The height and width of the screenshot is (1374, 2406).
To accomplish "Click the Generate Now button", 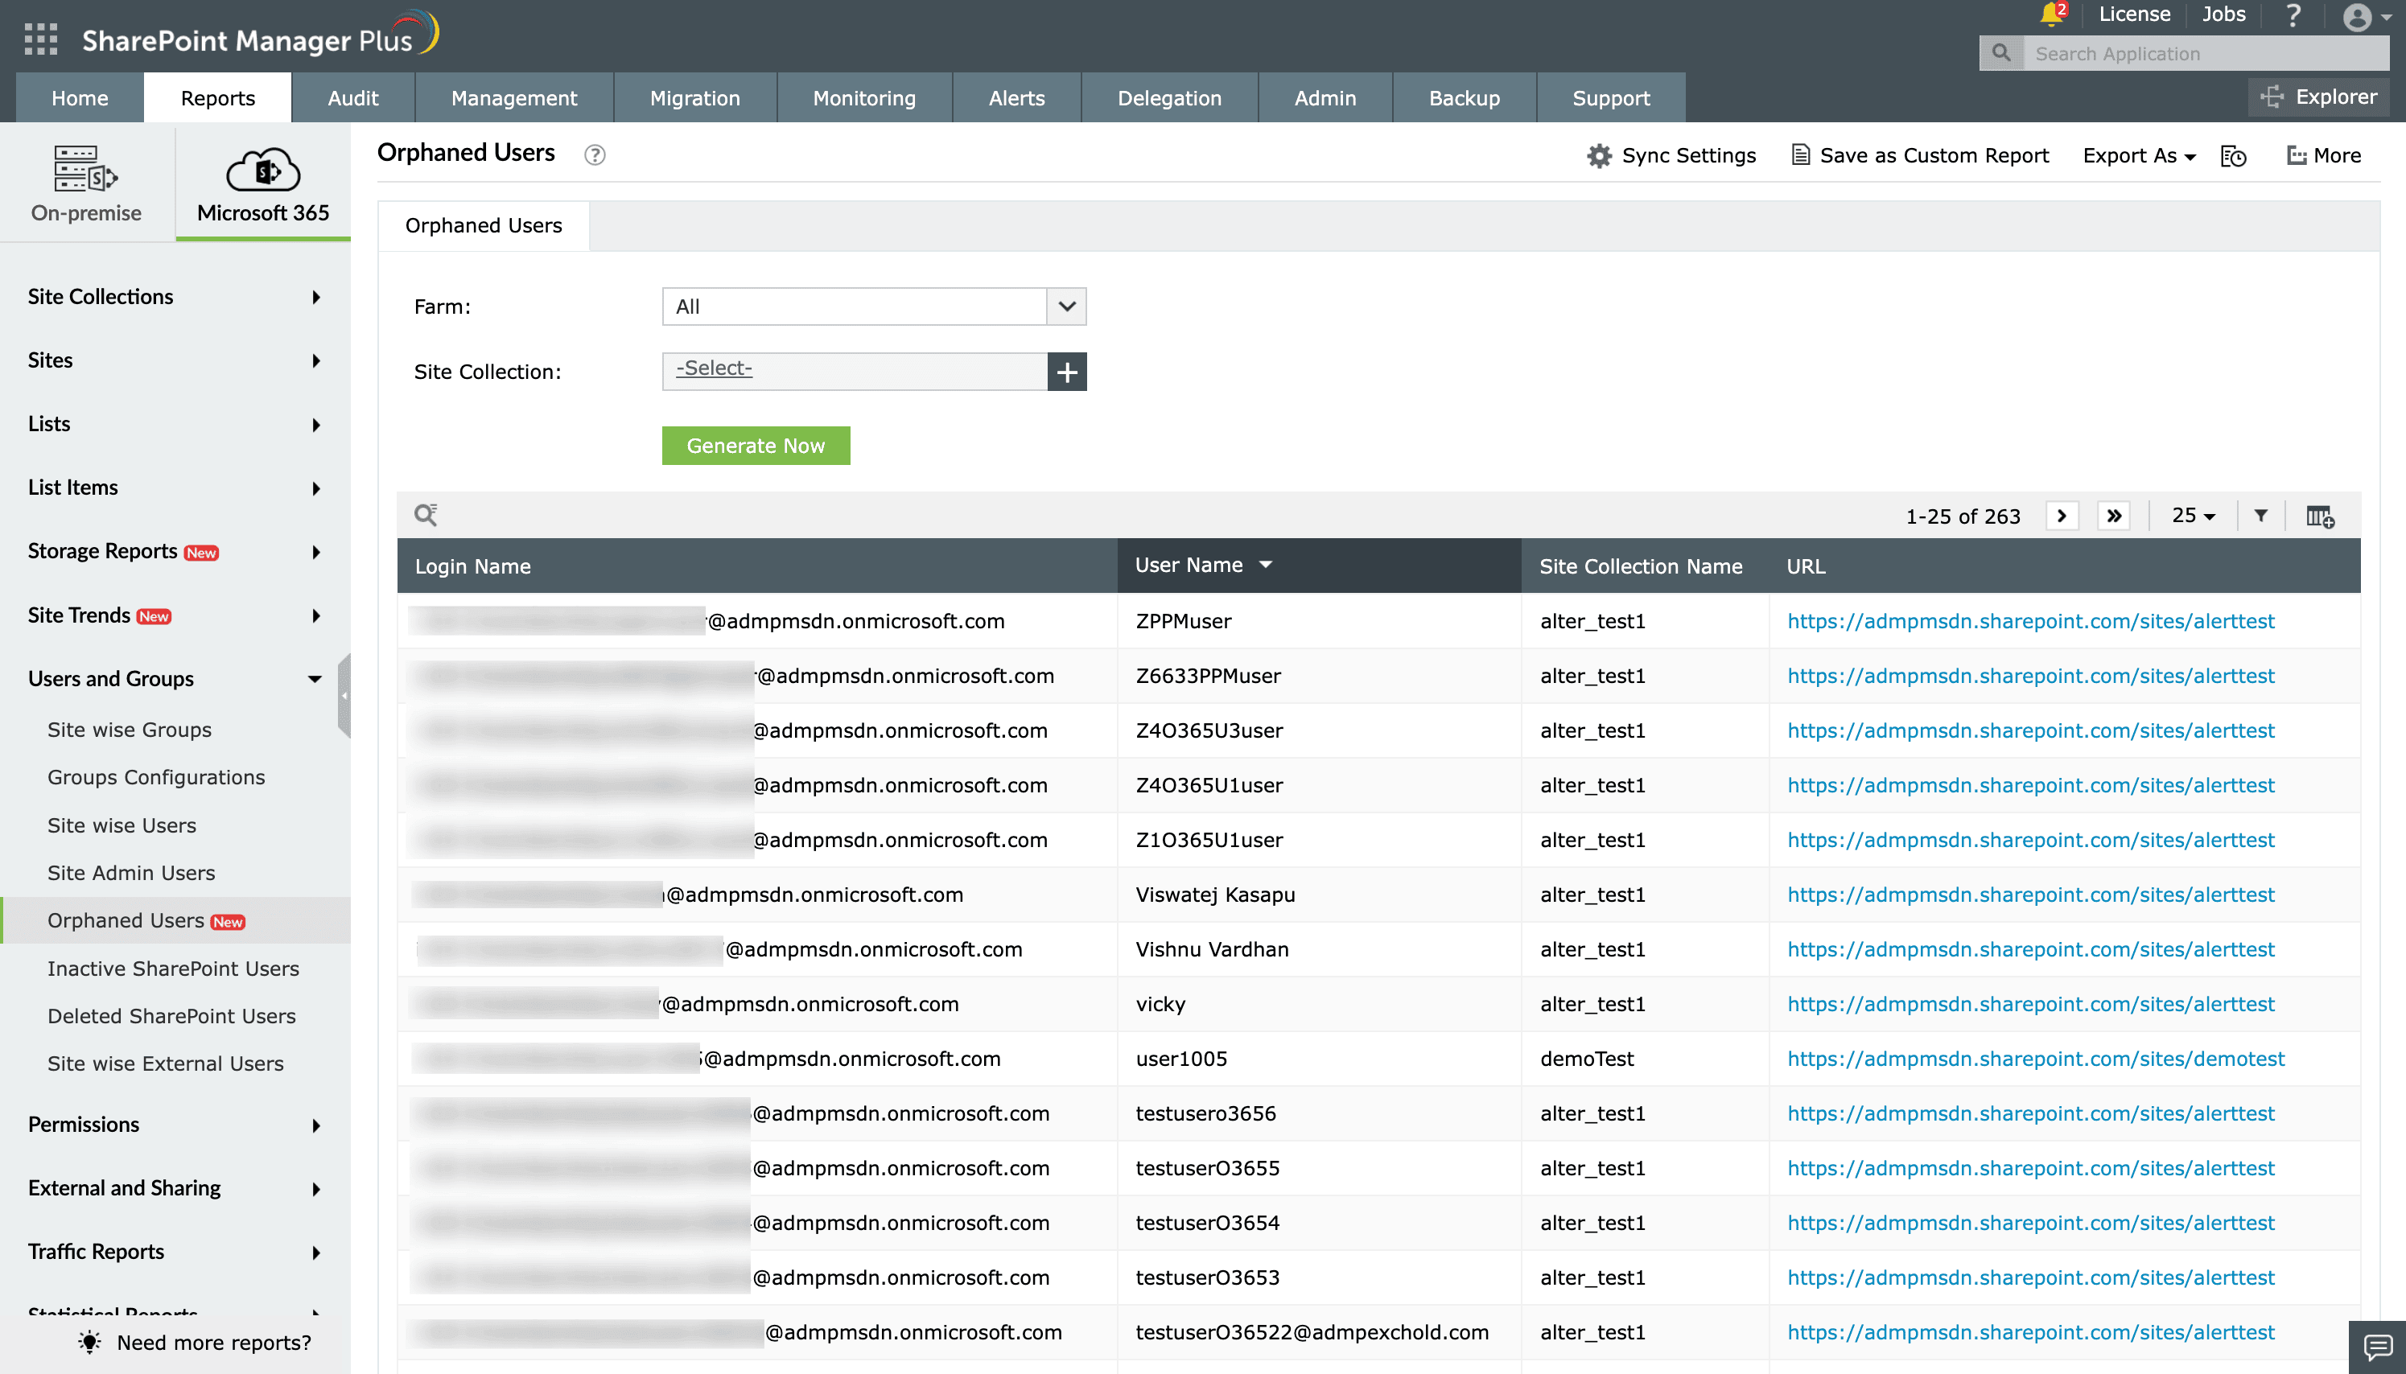I will click(x=755, y=446).
